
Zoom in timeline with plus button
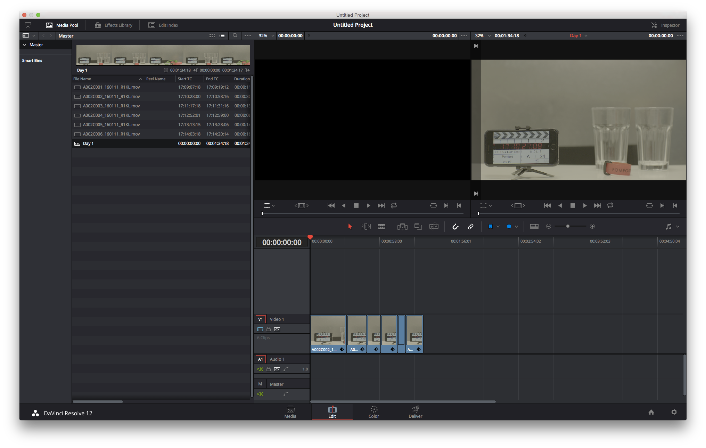(592, 226)
